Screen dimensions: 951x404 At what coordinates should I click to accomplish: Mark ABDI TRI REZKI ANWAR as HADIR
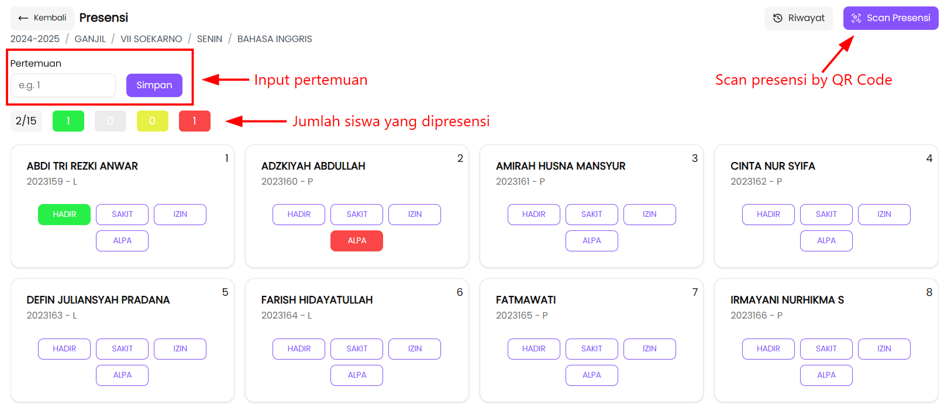pos(64,214)
